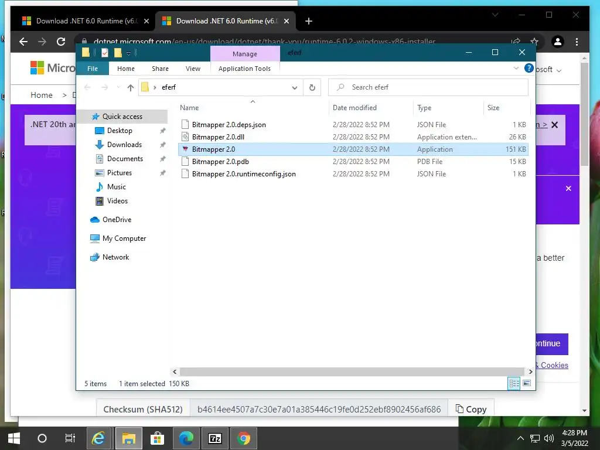Select Bitmapper 2.0.dll file
The width and height of the screenshot is (600, 450).
point(353,137)
